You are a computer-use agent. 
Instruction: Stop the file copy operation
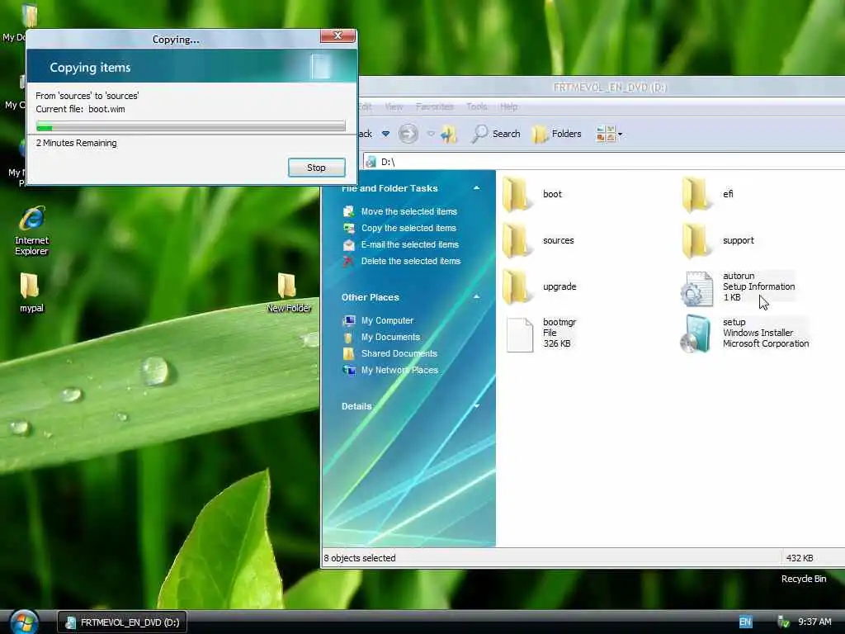click(x=316, y=168)
